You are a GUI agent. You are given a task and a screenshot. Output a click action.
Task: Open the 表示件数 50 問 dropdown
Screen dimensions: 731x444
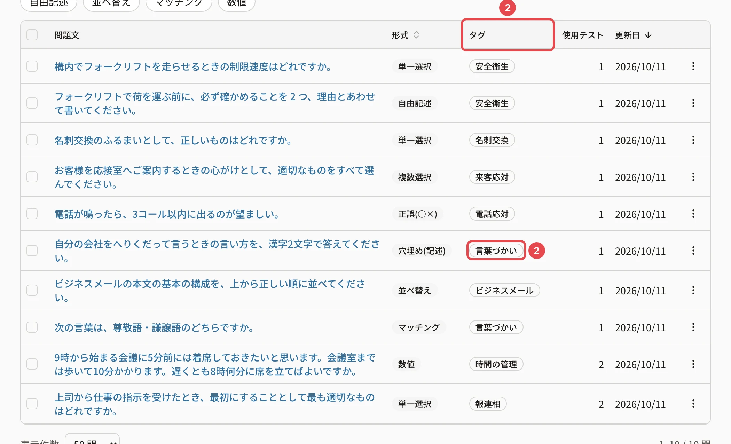point(92,439)
